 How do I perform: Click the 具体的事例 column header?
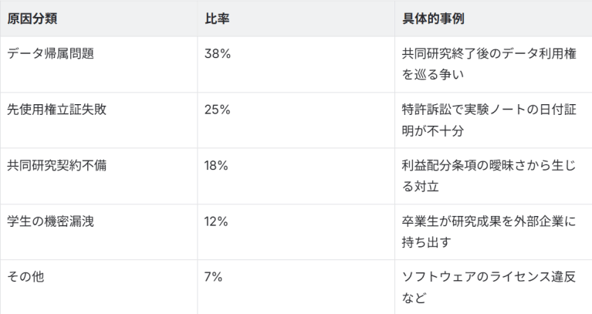[433, 18]
